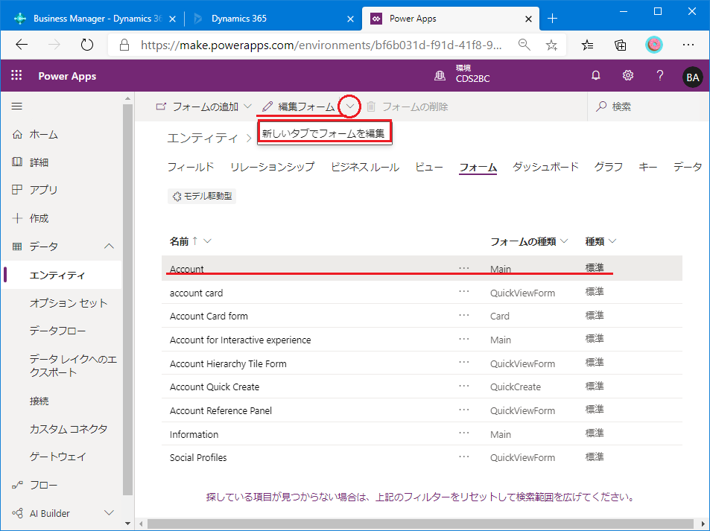Open Gateways in the sidebar
The image size is (710, 531).
click(57, 457)
